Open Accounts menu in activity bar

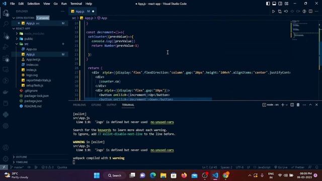click(6, 147)
